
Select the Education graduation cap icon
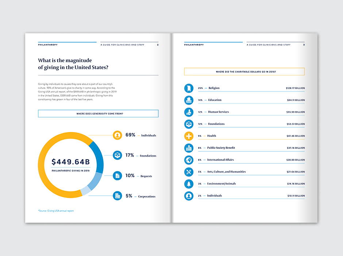pyautogui.click(x=188, y=100)
